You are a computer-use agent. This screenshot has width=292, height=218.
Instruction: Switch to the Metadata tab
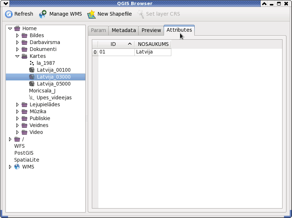(x=124, y=31)
